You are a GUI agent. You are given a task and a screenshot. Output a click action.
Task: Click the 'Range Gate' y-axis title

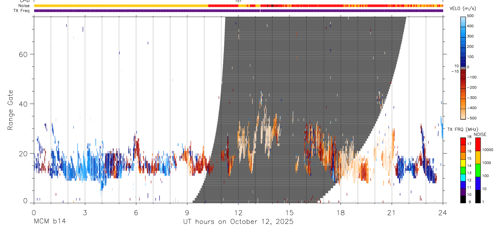coord(11,110)
